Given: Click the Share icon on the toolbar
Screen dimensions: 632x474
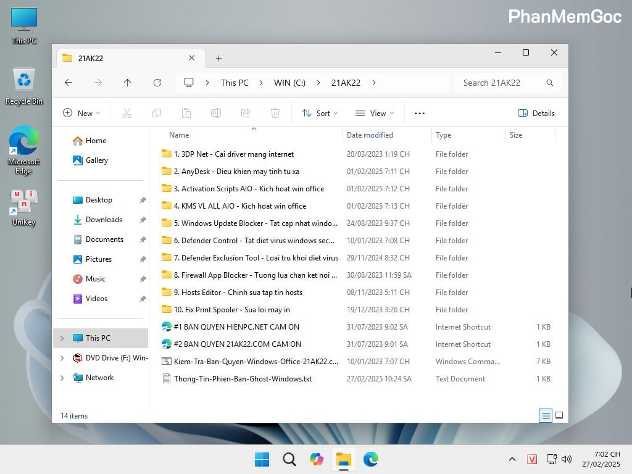Looking at the screenshot, I should click(x=246, y=113).
